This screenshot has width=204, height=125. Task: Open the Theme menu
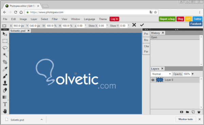[x=103, y=19]
